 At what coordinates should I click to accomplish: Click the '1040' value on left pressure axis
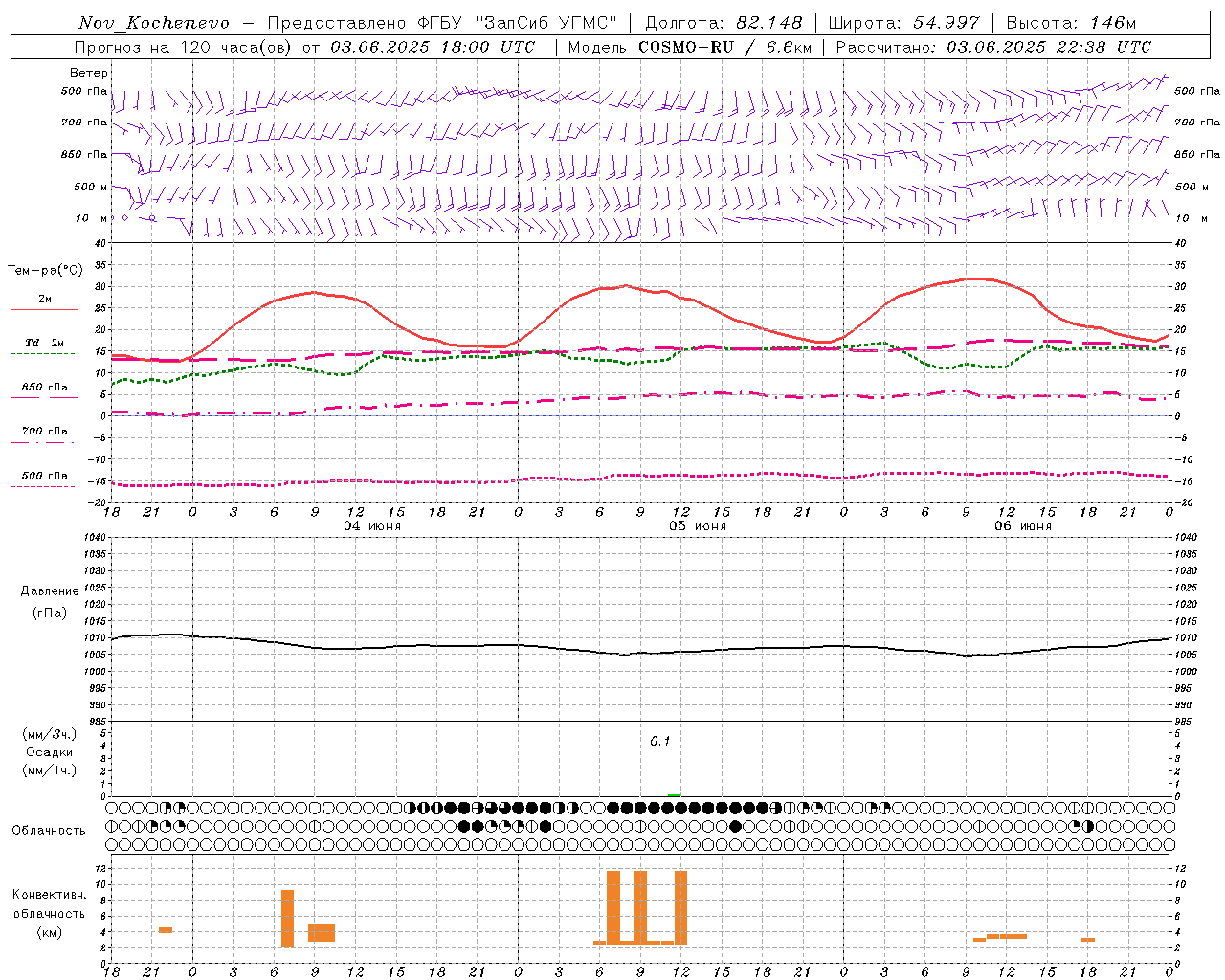(96, 538)
